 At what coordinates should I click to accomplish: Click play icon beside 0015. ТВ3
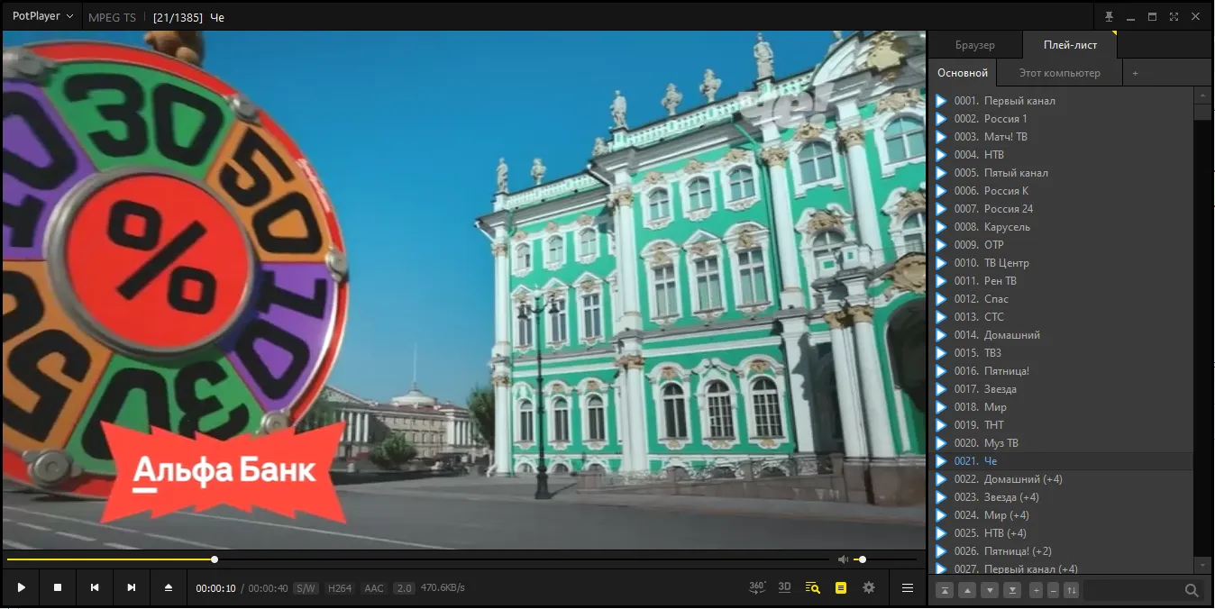(x=941, y=353)
